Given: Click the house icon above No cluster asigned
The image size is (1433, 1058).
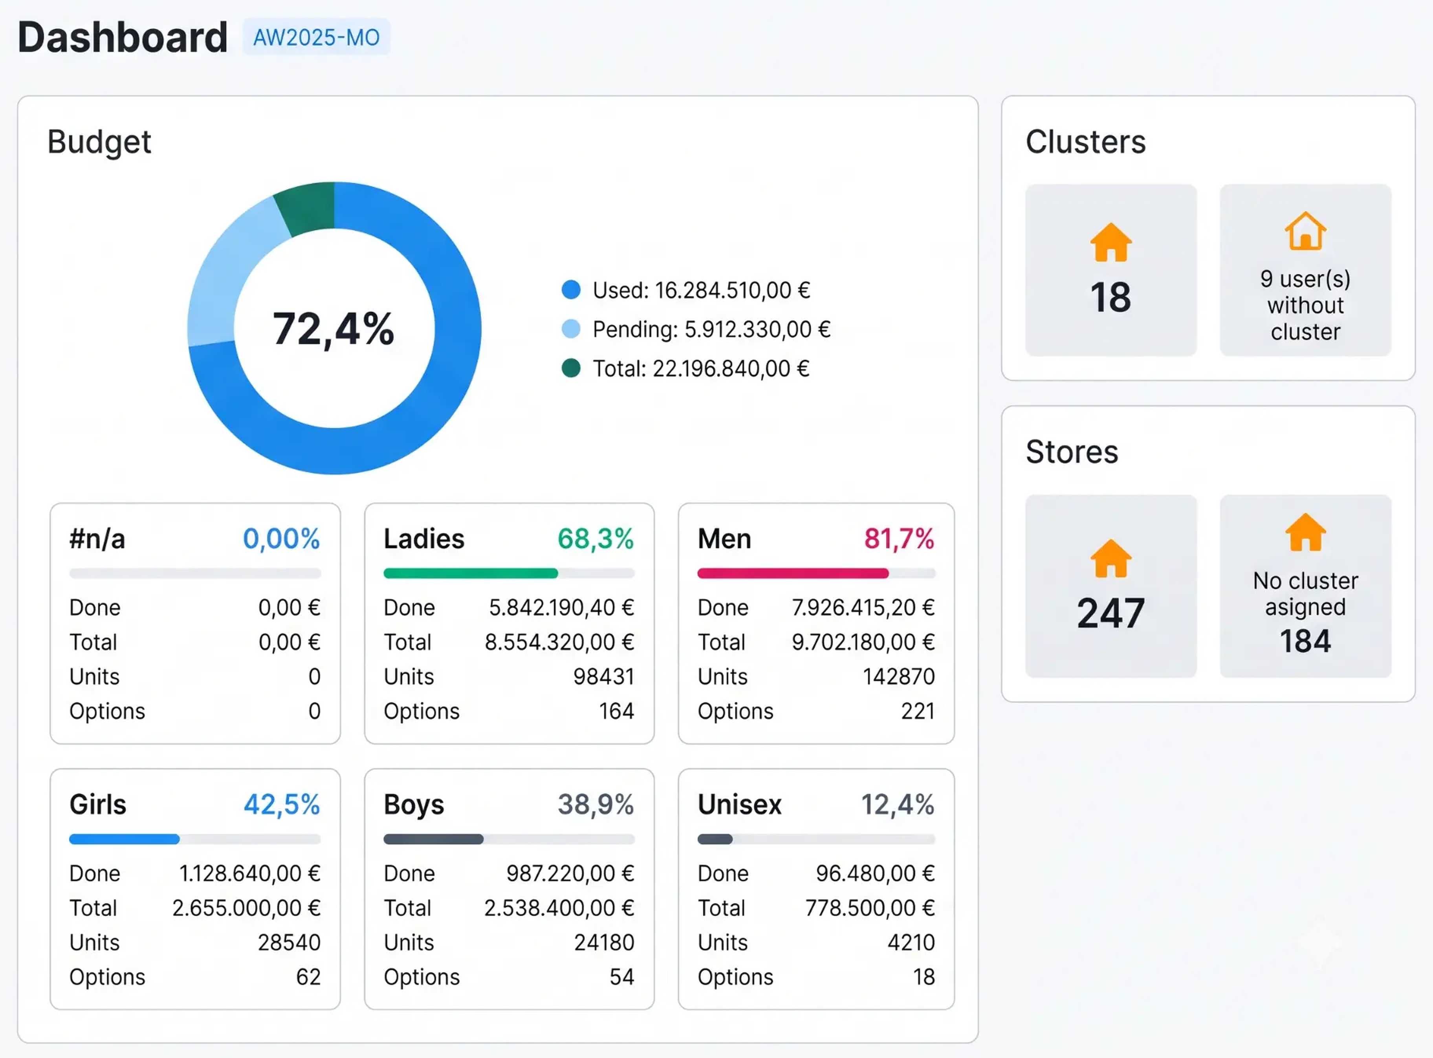Looking at the screenshot, I should [x=1305, y=532].
